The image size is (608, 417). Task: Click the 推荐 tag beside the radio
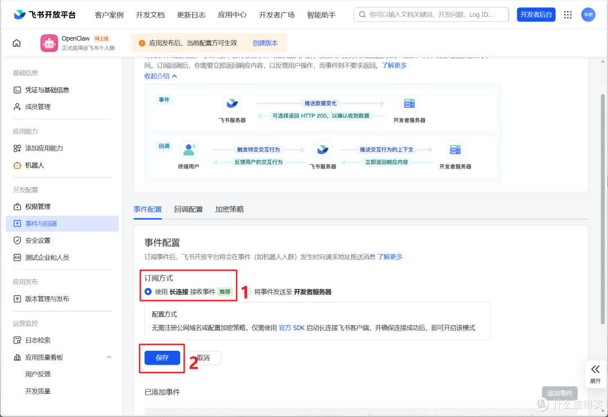(225, 292)
